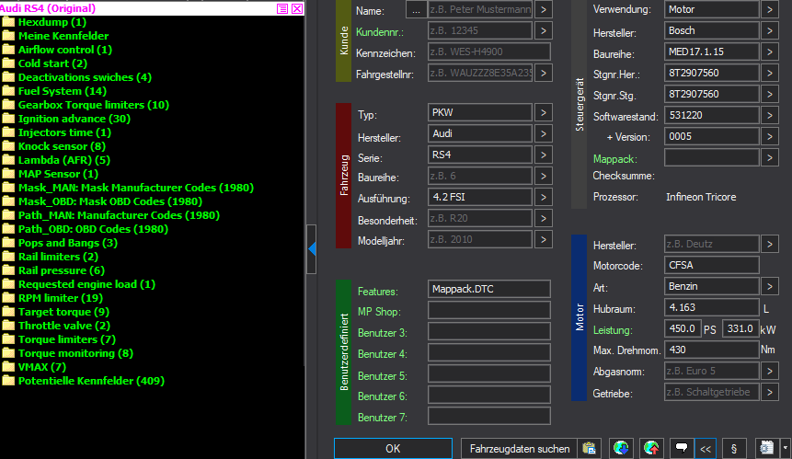Select Mask_MAN: Mask Manufacturer Codes folder

[x=136, y=188]
